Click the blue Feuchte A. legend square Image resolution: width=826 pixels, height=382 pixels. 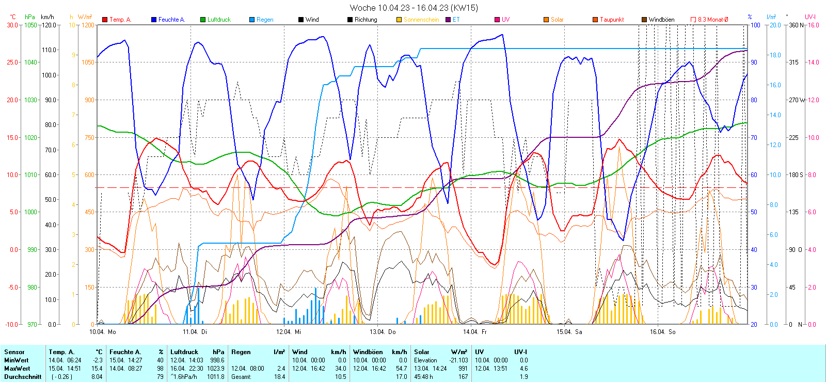click(x=154, y=20)
